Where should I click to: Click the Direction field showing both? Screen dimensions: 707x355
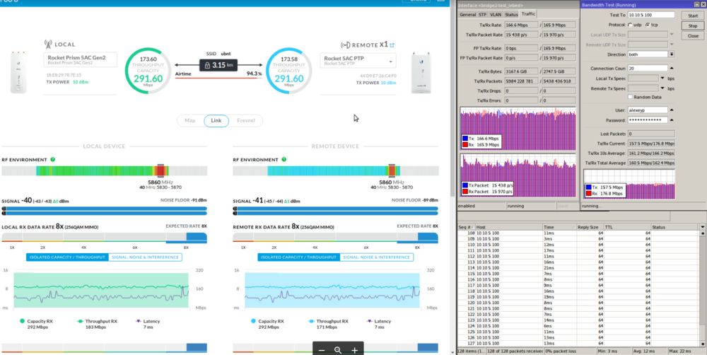pos(648,54)
